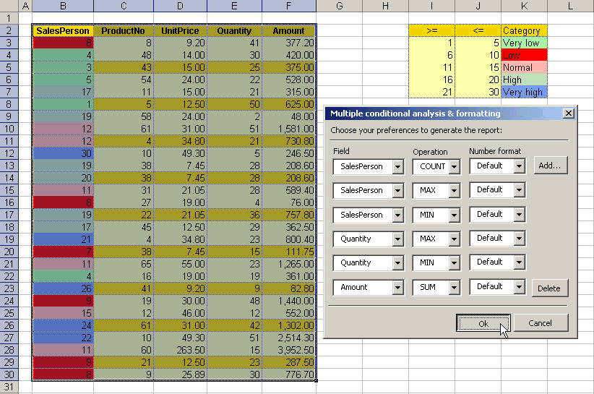Click the Amount column header cell
The image size is (594, 394).
tap(288, 30)
